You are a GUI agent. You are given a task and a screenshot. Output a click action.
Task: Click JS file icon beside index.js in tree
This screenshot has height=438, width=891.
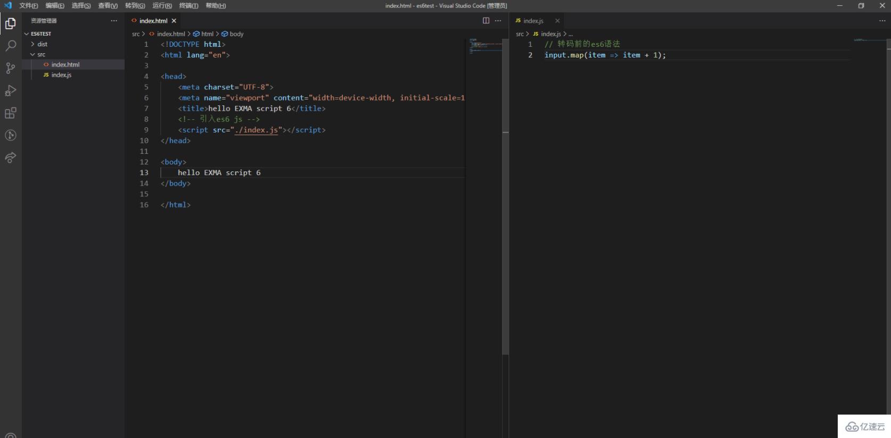(46, 75)
